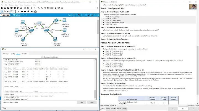Viewport: 199px width, 111px height.
Task: Click the PT Activity instructions scrollbar
Action: click(x=197, y=70)
